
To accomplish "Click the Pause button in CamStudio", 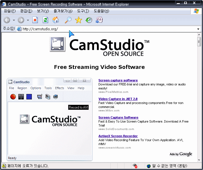I will coord(21,97).
